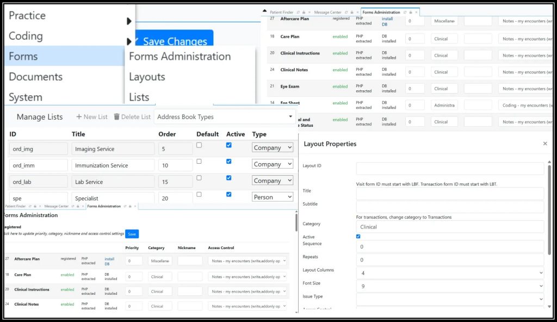Click the up caret left of top tab bar
Viewport: 557px width, 322px height.
pyautogui.click(x=264, y=12)
